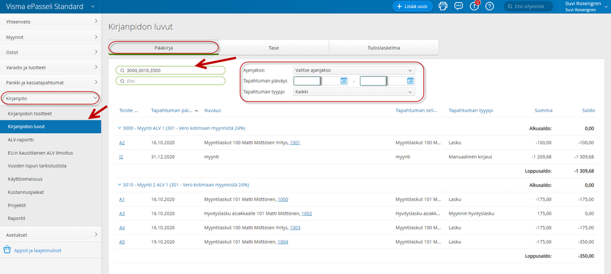Switch to Tuloslaskelma tab
This screenshot has height=274, width=611.
tap(384, 48)
